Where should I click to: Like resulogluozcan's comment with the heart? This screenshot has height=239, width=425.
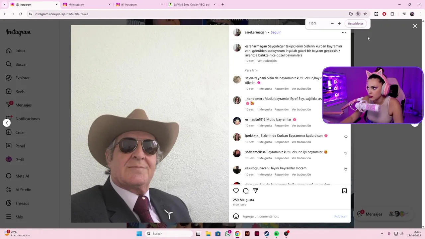[x=346, y=169]
